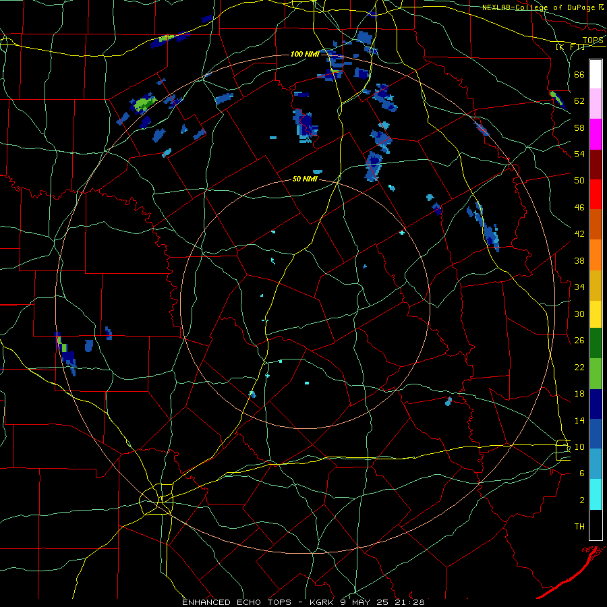
Task: Click the legend value '38'
Action: 579,260
